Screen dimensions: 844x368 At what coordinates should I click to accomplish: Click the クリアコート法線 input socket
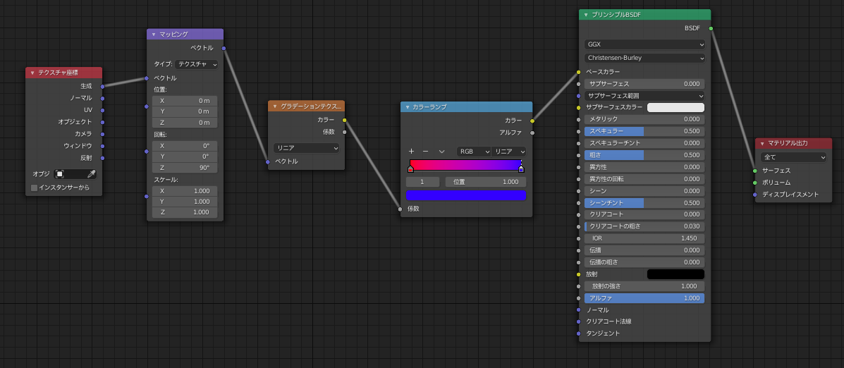pyautogui.click(x=579, y=321)
